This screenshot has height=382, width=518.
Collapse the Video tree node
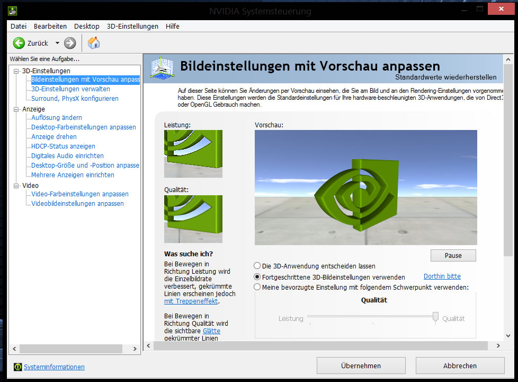[16, 186]
